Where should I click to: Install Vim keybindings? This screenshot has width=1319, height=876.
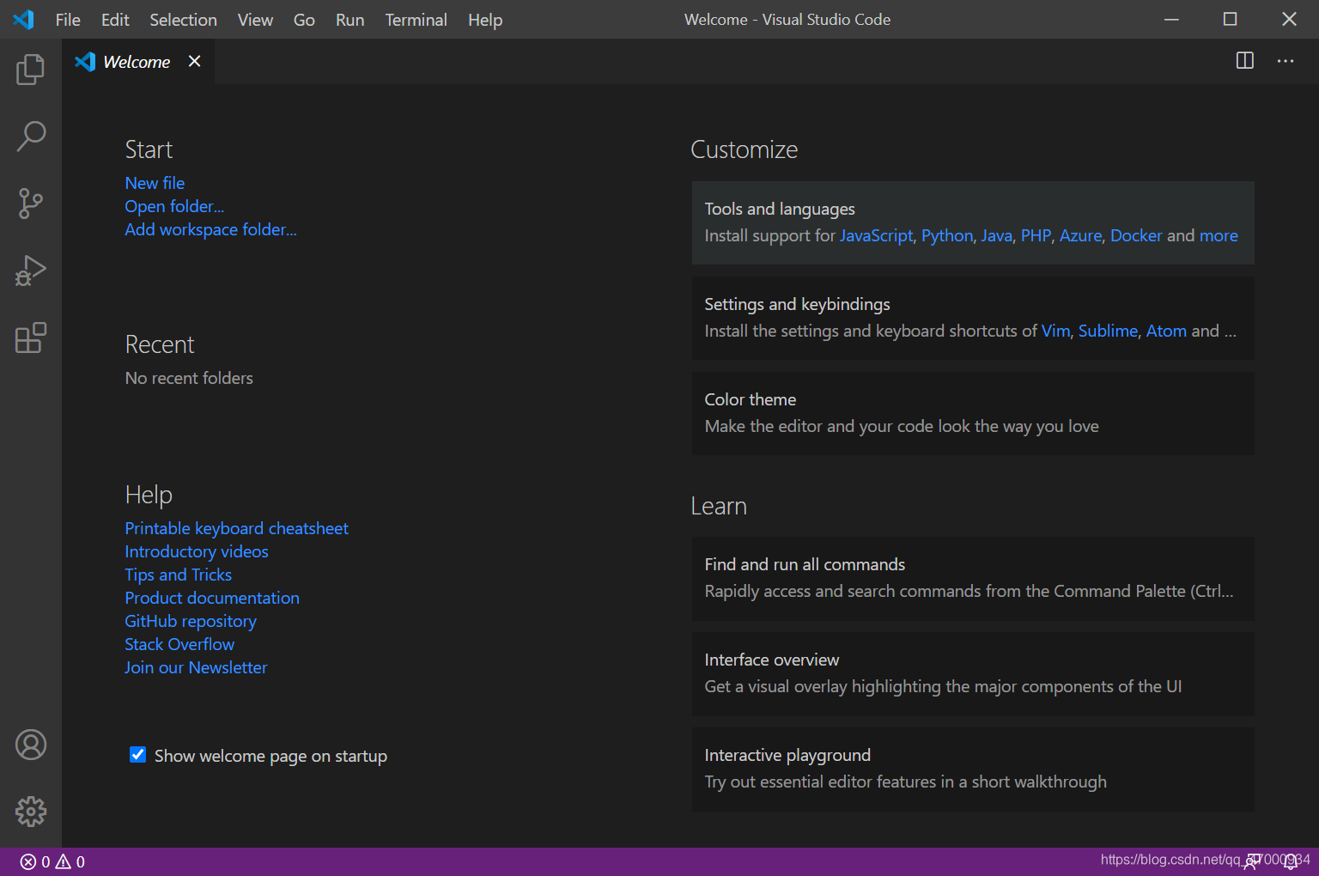click(x=1055, y=331)
